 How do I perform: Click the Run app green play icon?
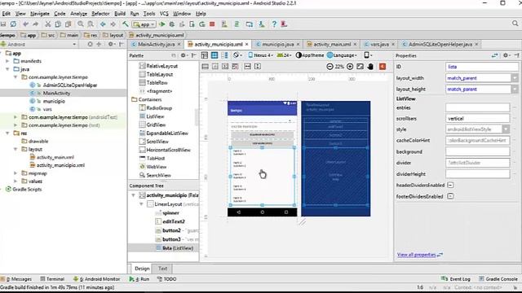coord(162,24)
